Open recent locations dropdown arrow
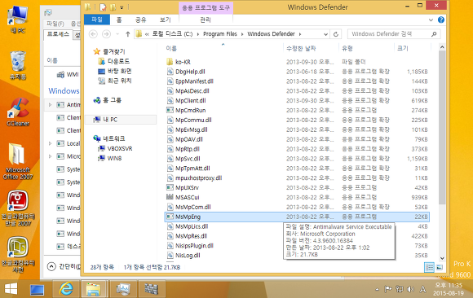This screenshot has height=298, width=473. click(x=117, y=34)
